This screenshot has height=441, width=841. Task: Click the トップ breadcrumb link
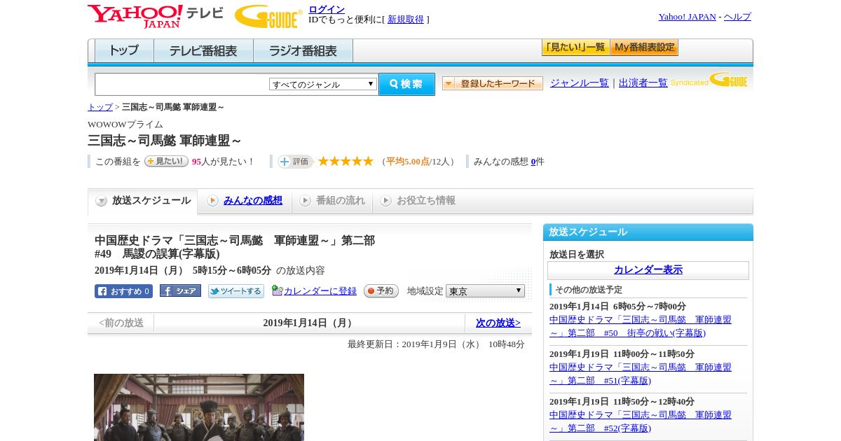coord(100,107)
